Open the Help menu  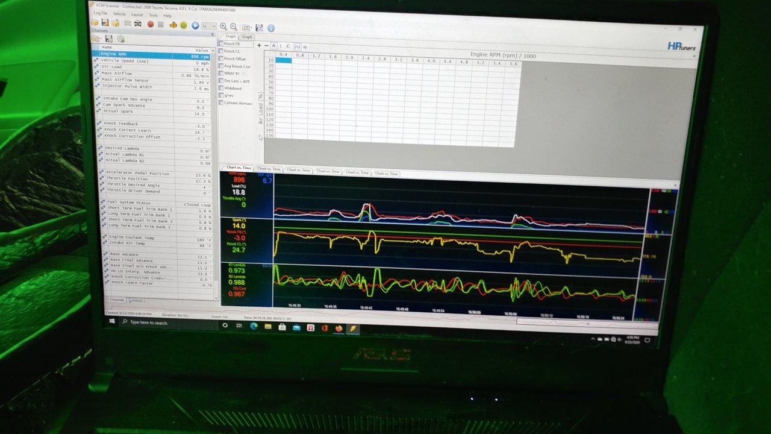167,16
